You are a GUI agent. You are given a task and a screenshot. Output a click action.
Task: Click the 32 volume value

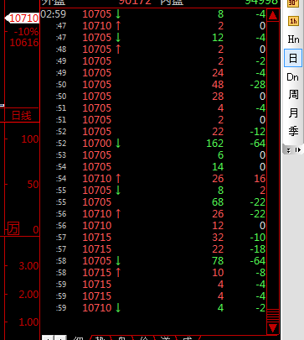[218, 238]
